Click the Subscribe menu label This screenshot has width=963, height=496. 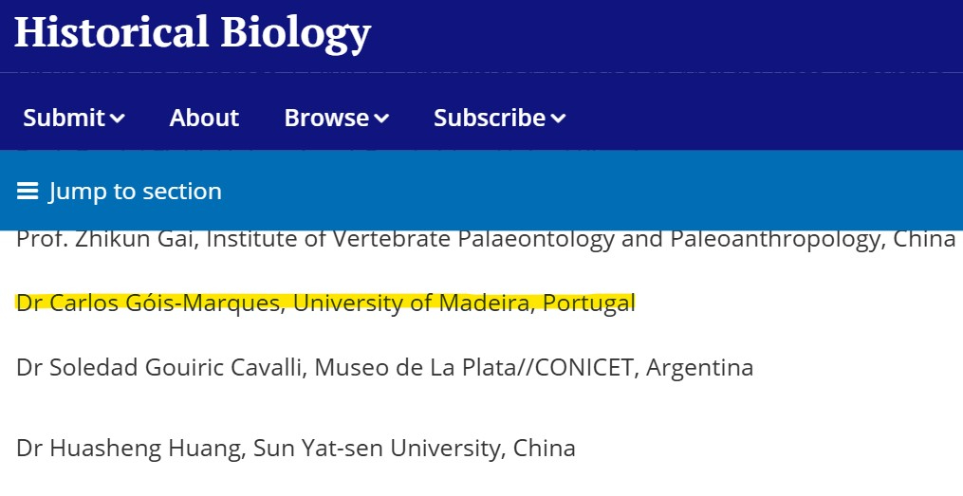click(x=489, y=119)
